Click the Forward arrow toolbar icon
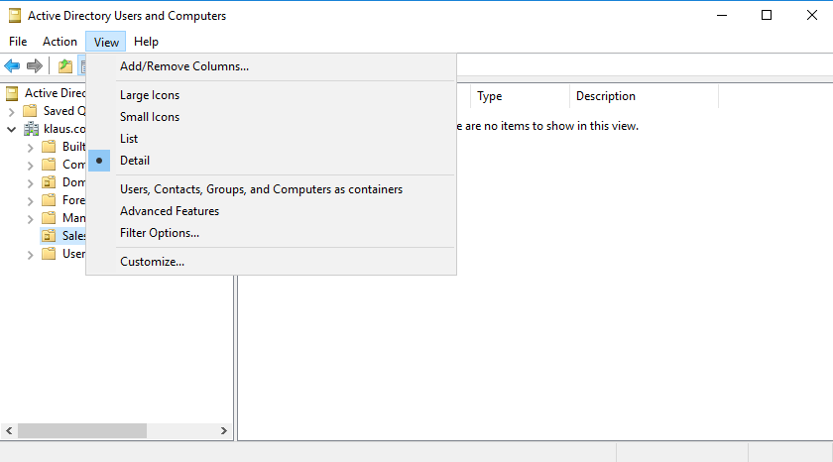The width and height of the screenshot is (833, 462). tap(34, 66)
